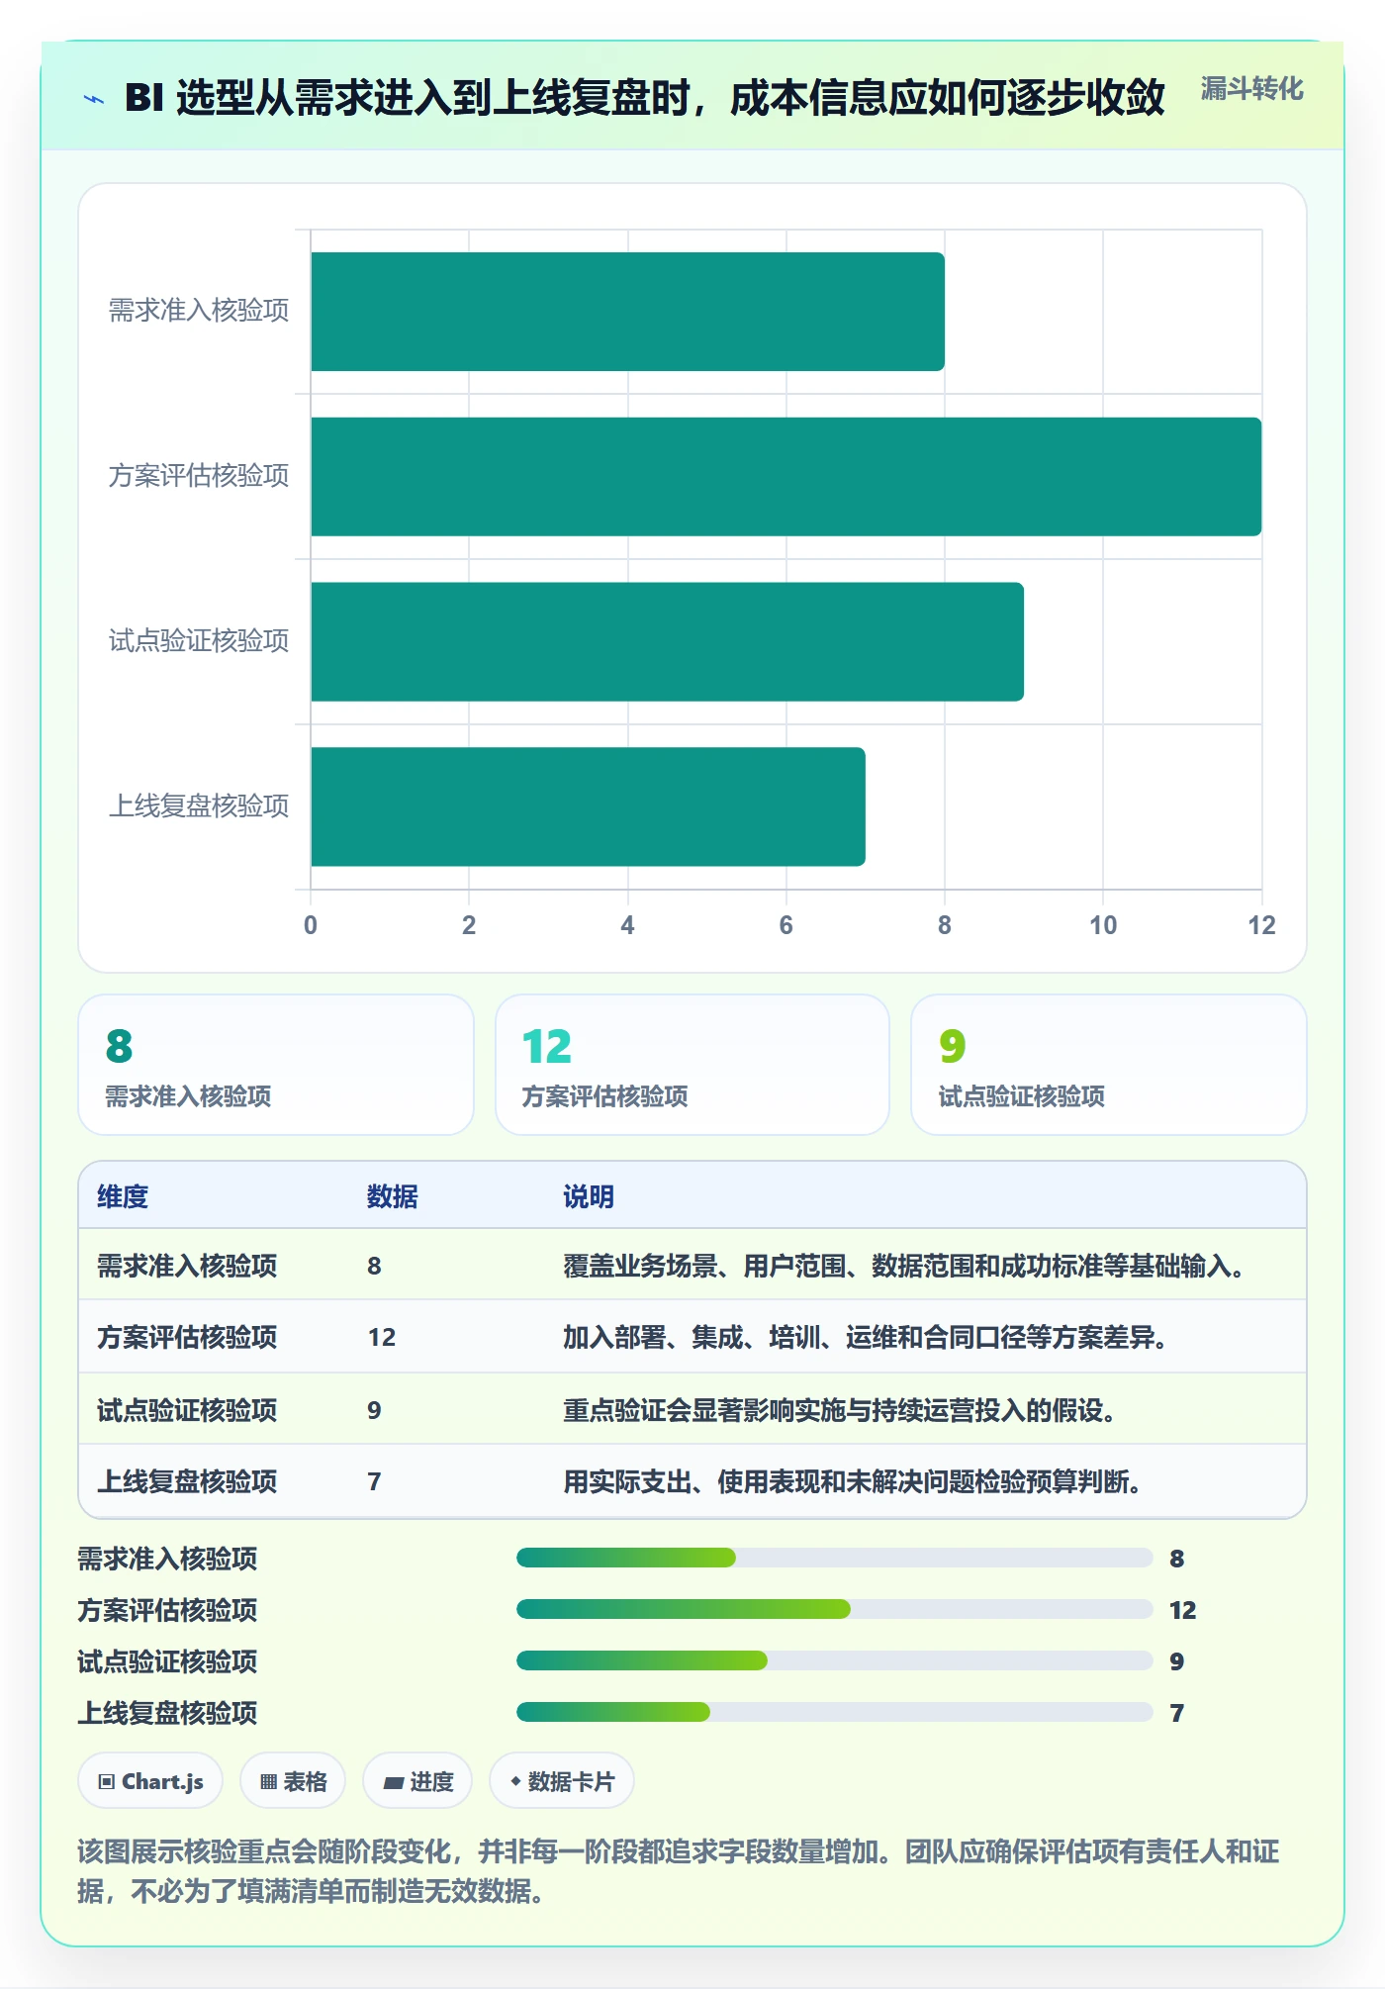
Task: Click description starting with 用实际支出
Action: (853, 1481)
